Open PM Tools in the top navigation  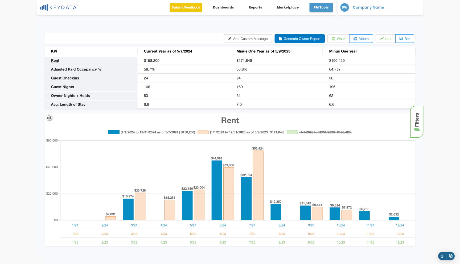[x=321, y=7]
